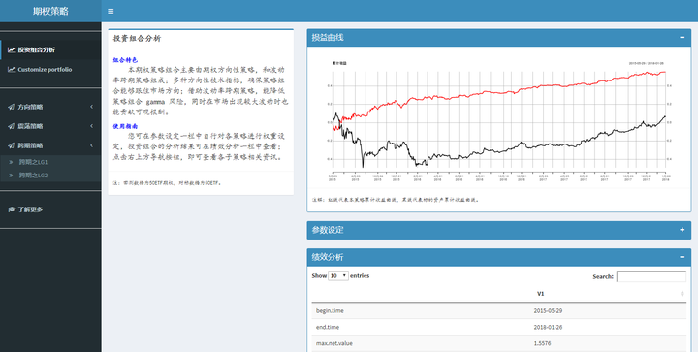
Task: Collapse the 绩效分析 panel with minus
Action: (682, 257)
